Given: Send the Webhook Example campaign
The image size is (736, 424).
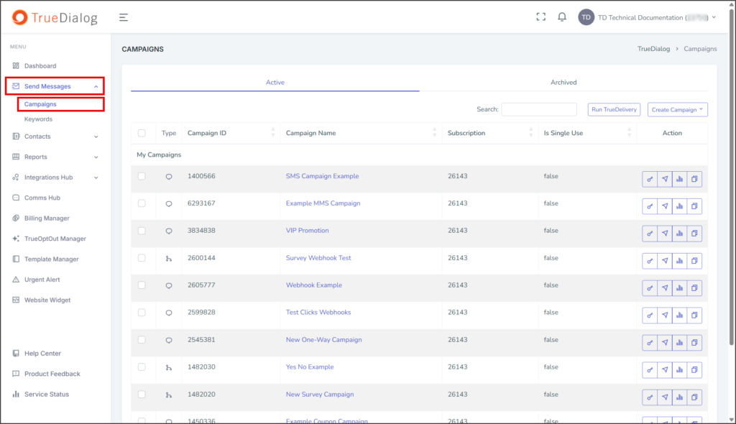Looking at the screenshot, I should 665,288.
